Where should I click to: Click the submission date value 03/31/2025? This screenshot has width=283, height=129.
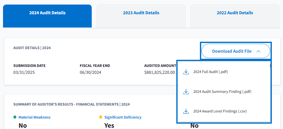click(24, 73)
